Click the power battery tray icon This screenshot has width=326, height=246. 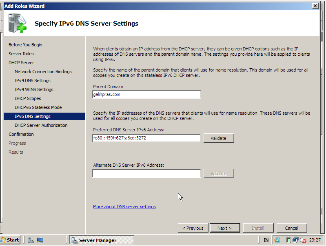[288, 240]
